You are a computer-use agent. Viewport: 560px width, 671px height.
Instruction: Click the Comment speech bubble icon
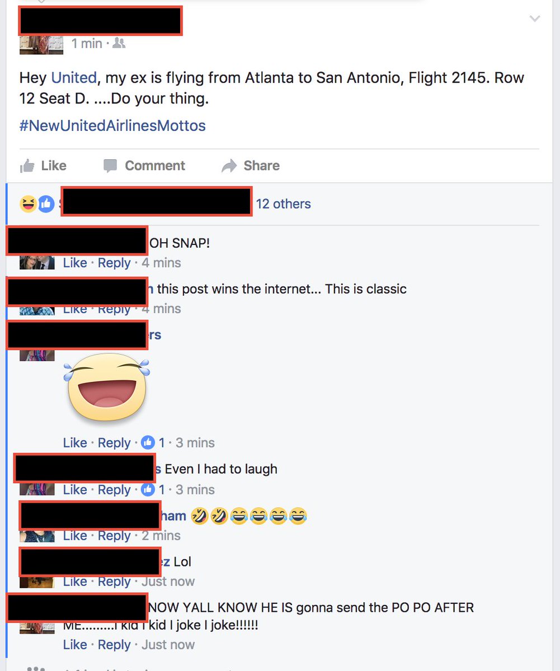coord(110,166)
